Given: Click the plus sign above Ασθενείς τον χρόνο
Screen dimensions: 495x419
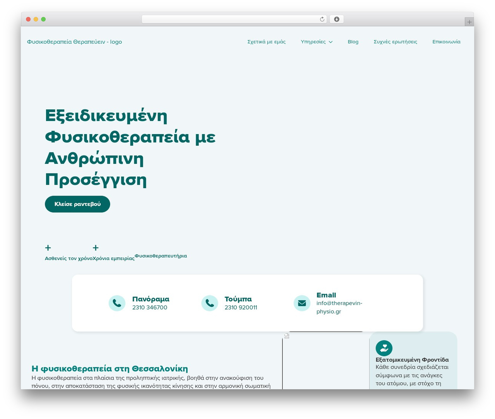Looking at the screenshot, I should coord(48,248).
